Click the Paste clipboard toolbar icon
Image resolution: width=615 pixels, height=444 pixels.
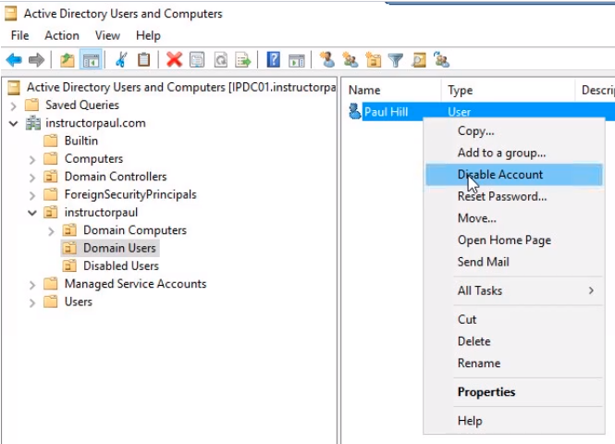pyautogui.click(x=143, y=60)
